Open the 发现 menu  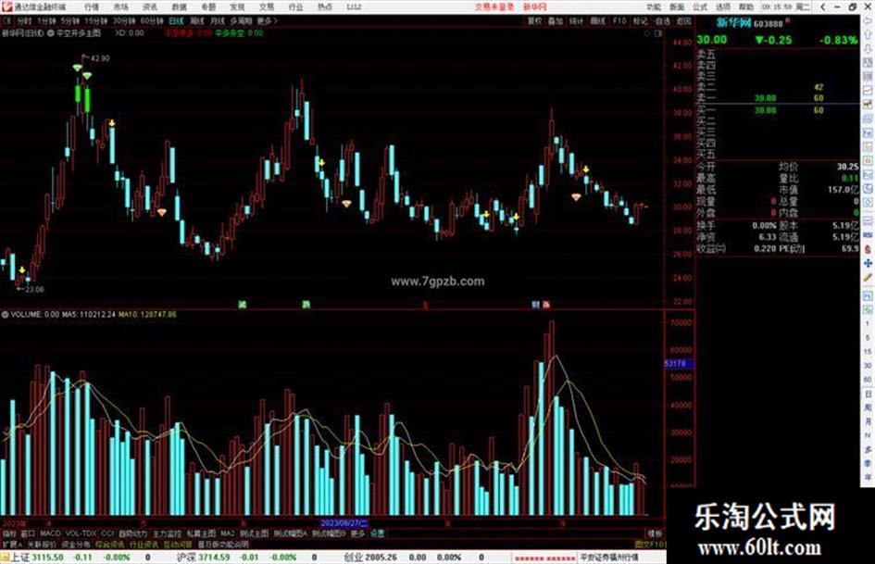pyautogui.click(x=237, y=6)
